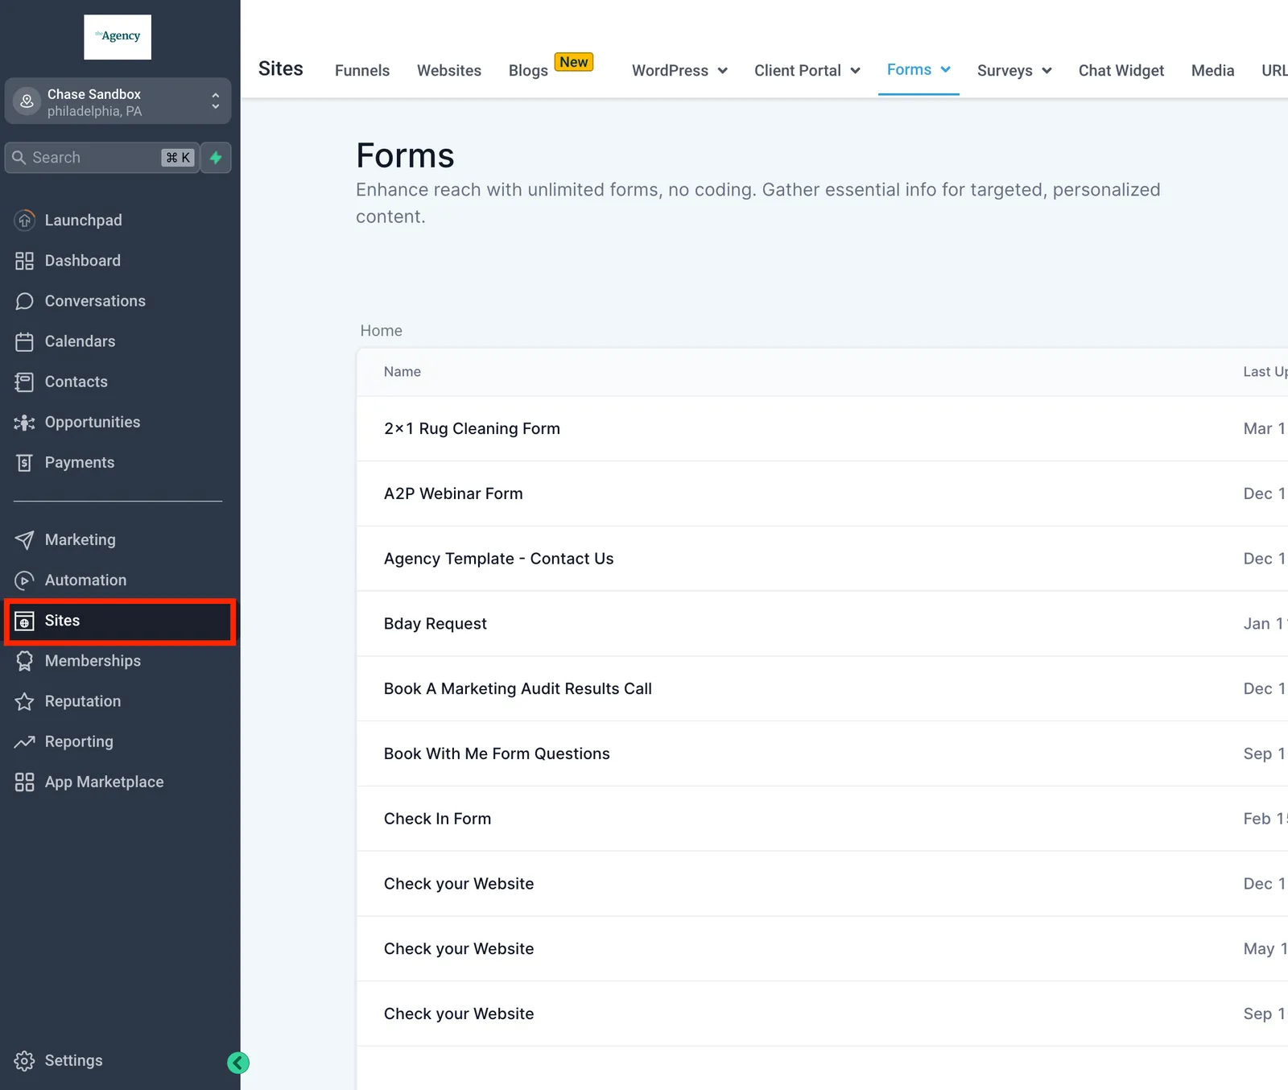Expand the Surveys dropdown
Image resolution: width=1288 pixels, height=1090 pixels.
click(x=1014, y=71)
